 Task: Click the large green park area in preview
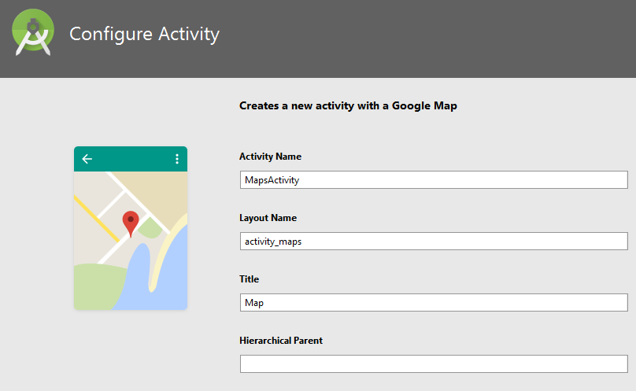(x=95, y=287)
